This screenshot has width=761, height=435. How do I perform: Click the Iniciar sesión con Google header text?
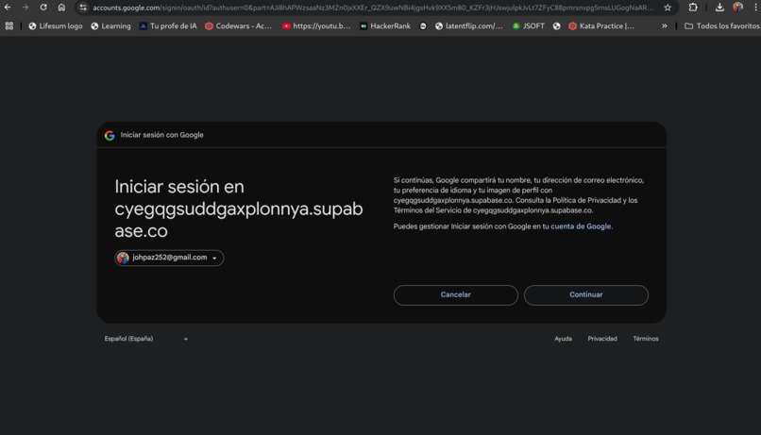pyautogui.click(x=162, y=135)
